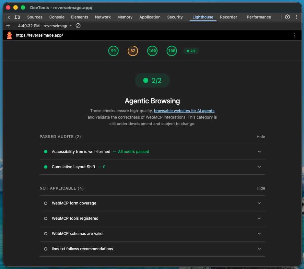
Task: Click the large 2/2 score badge
Action: [152, 80]
